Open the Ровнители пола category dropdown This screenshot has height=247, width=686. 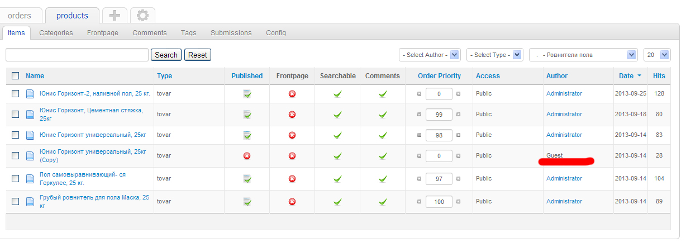tap(583, 55)
